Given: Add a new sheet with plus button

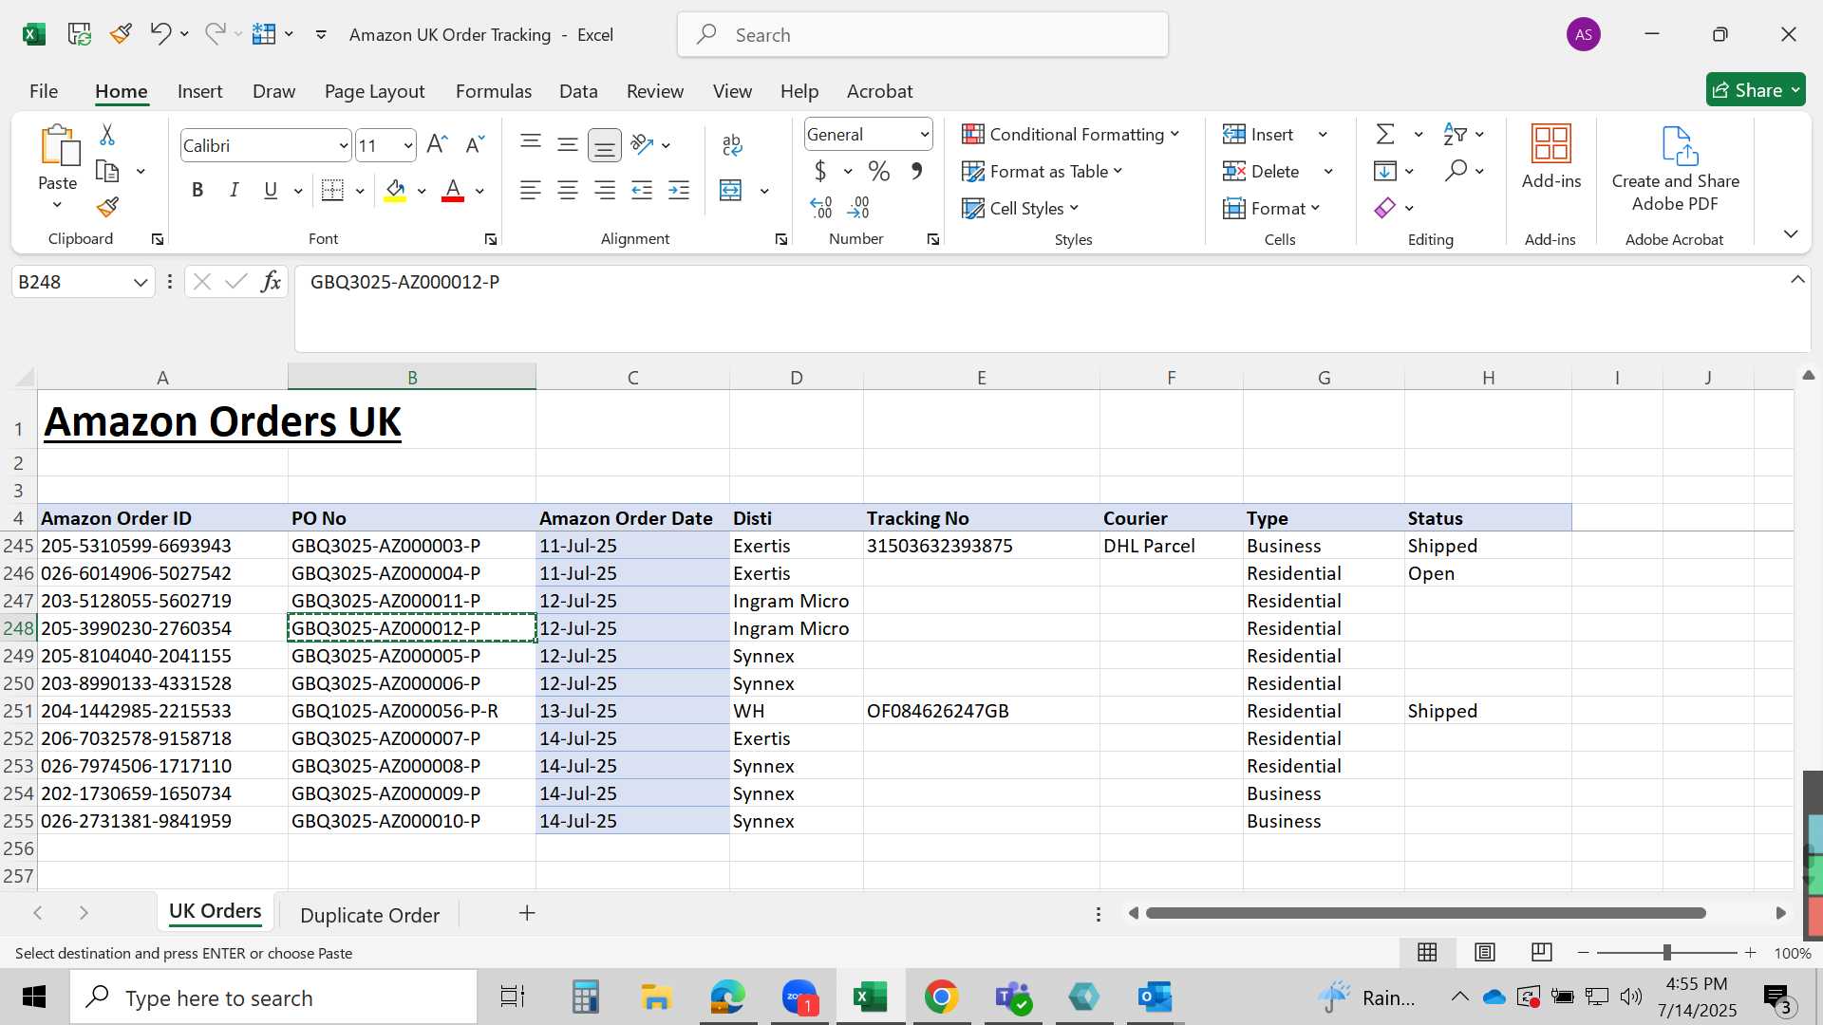Looking at the screenshot, I should click(527, 913).
